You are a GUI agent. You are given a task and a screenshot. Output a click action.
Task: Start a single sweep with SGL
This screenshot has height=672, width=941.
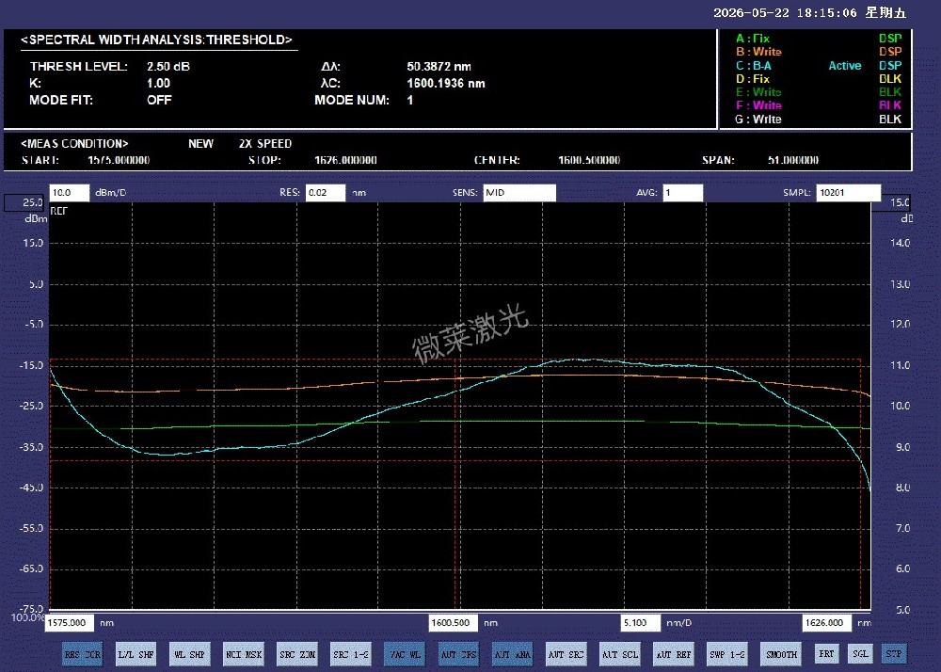coord(860,653)
